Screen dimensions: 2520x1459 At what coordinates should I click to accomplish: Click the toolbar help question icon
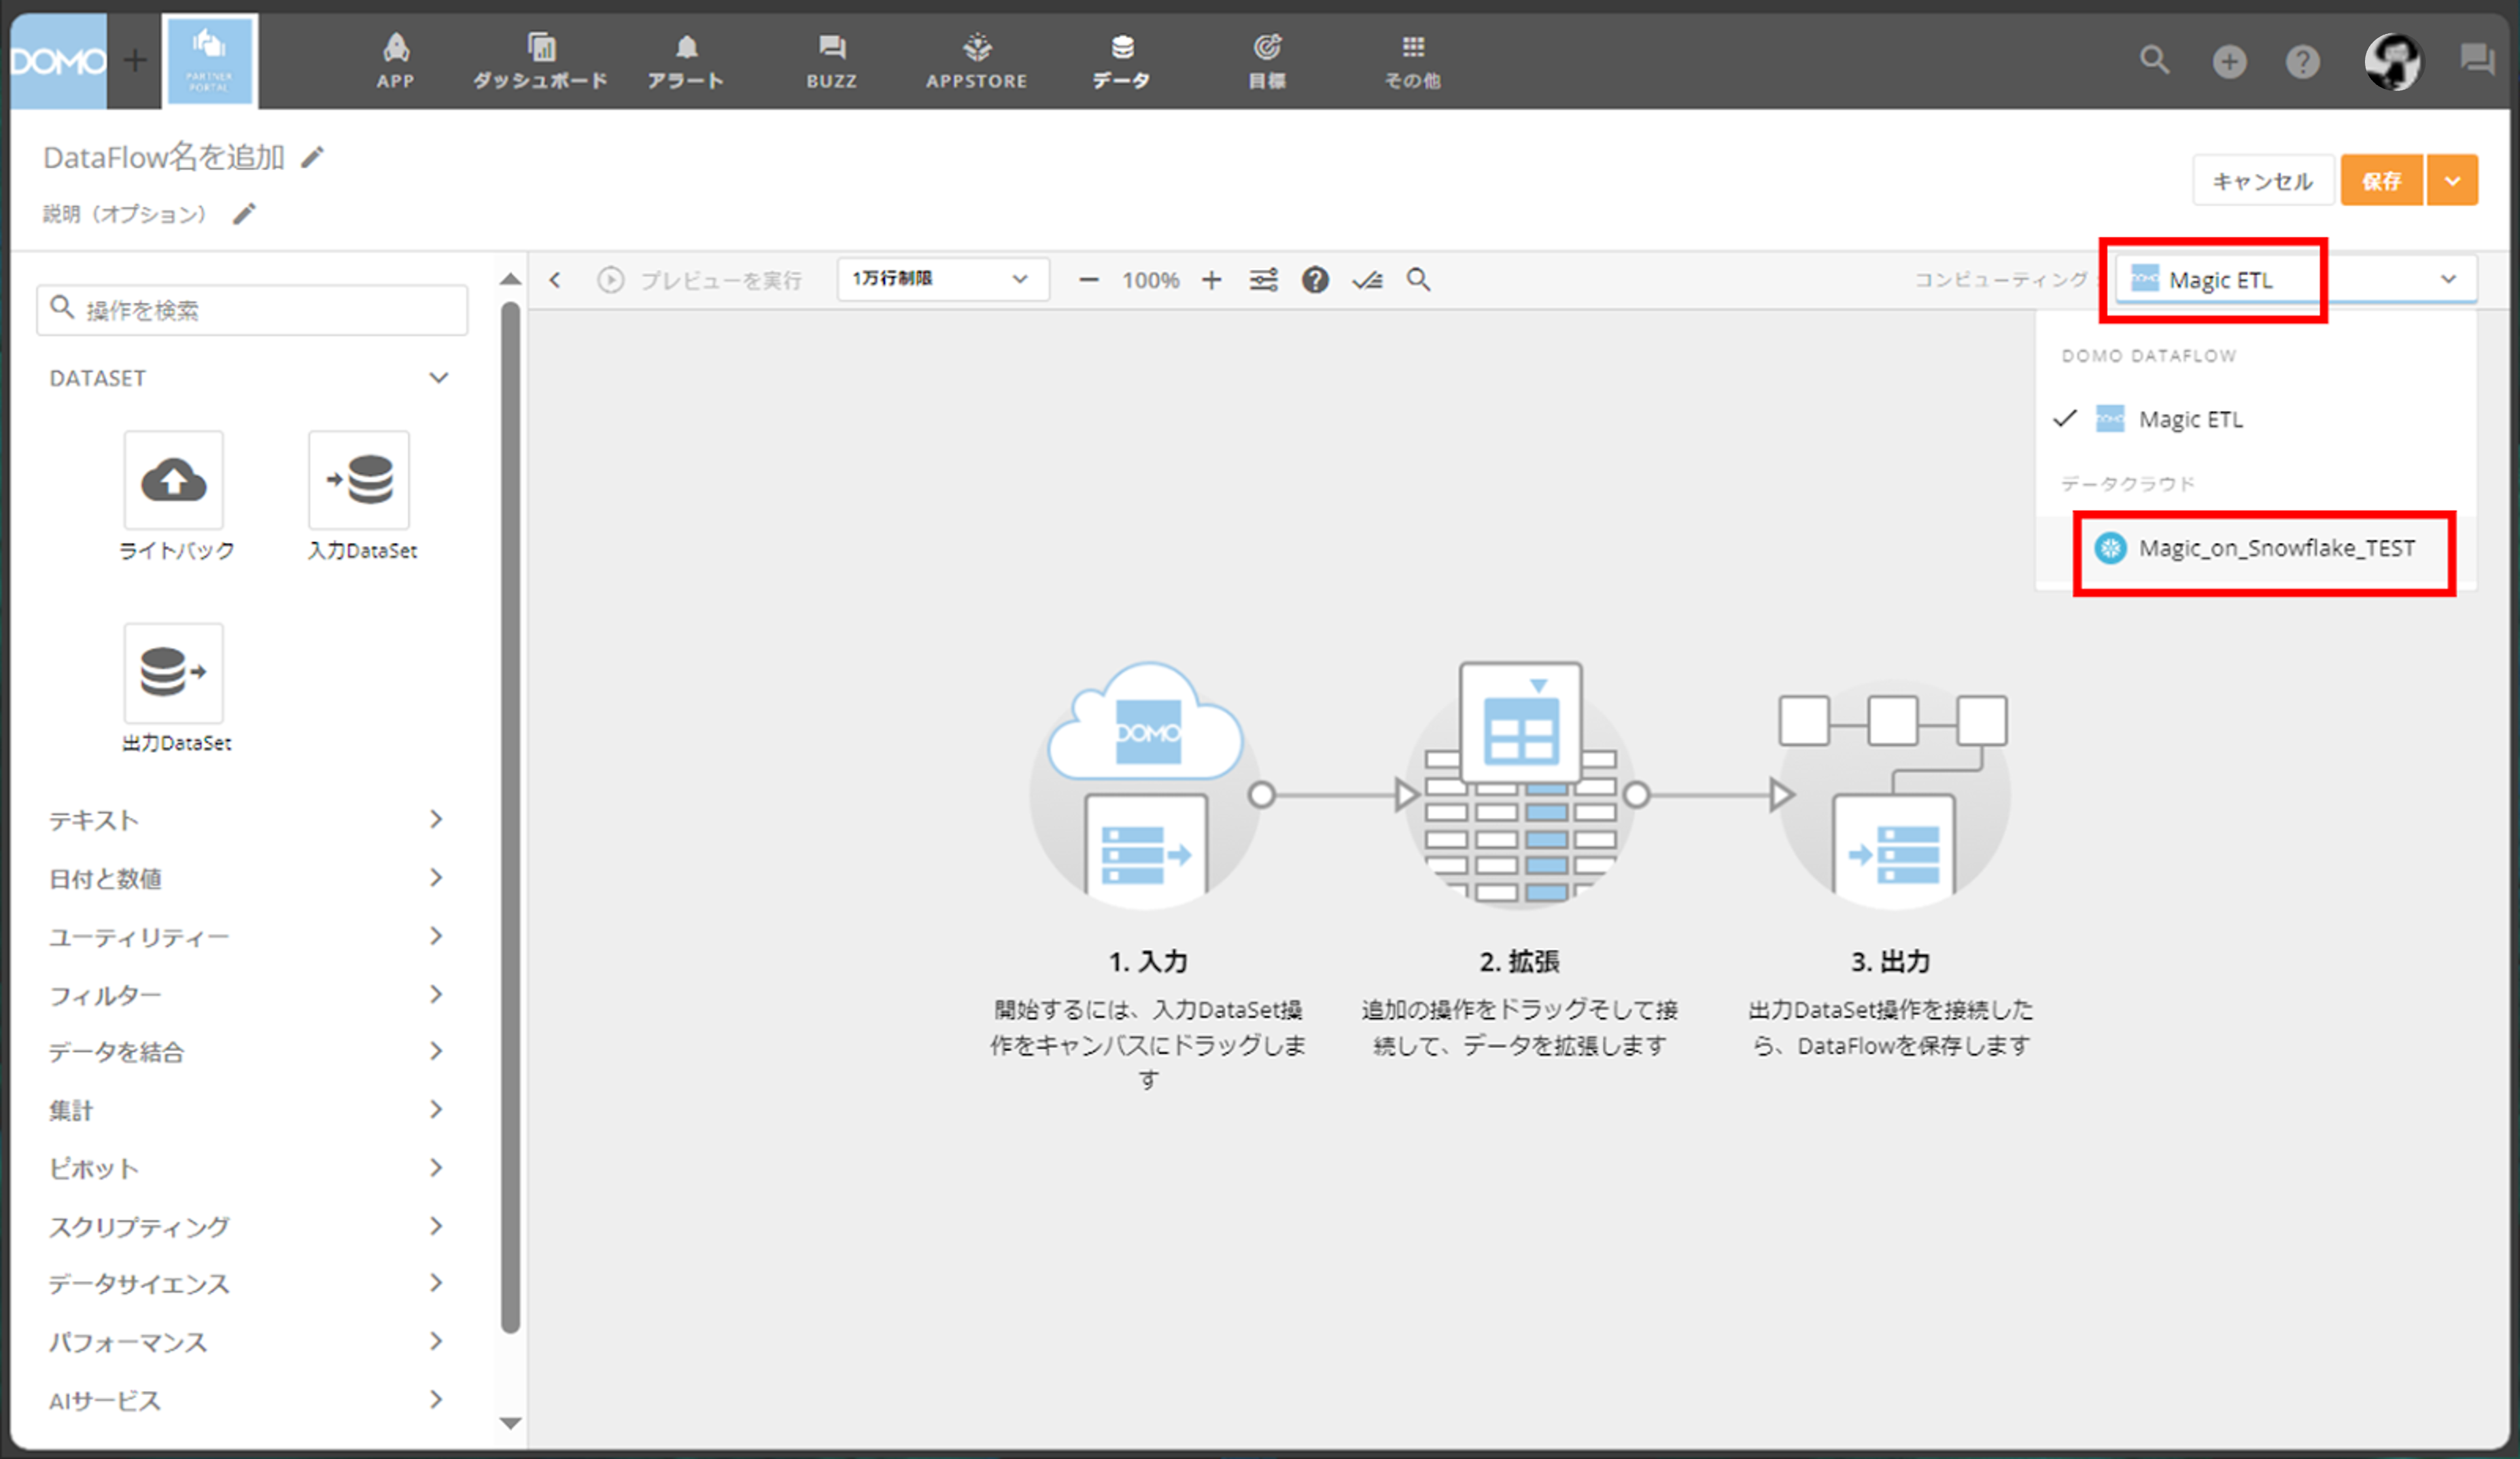click(1315, 280)
